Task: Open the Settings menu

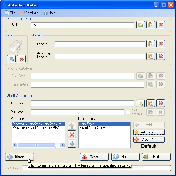Action: [x=29, y=13]
